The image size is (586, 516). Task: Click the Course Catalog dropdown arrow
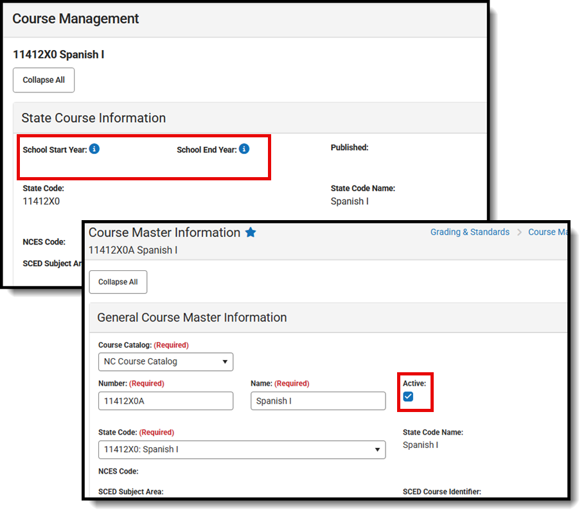(x=226, y=361)
